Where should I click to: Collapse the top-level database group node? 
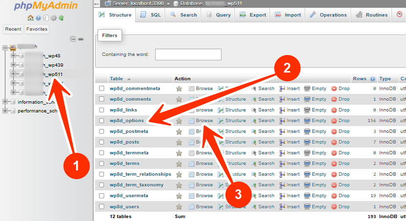coord(5,48)
